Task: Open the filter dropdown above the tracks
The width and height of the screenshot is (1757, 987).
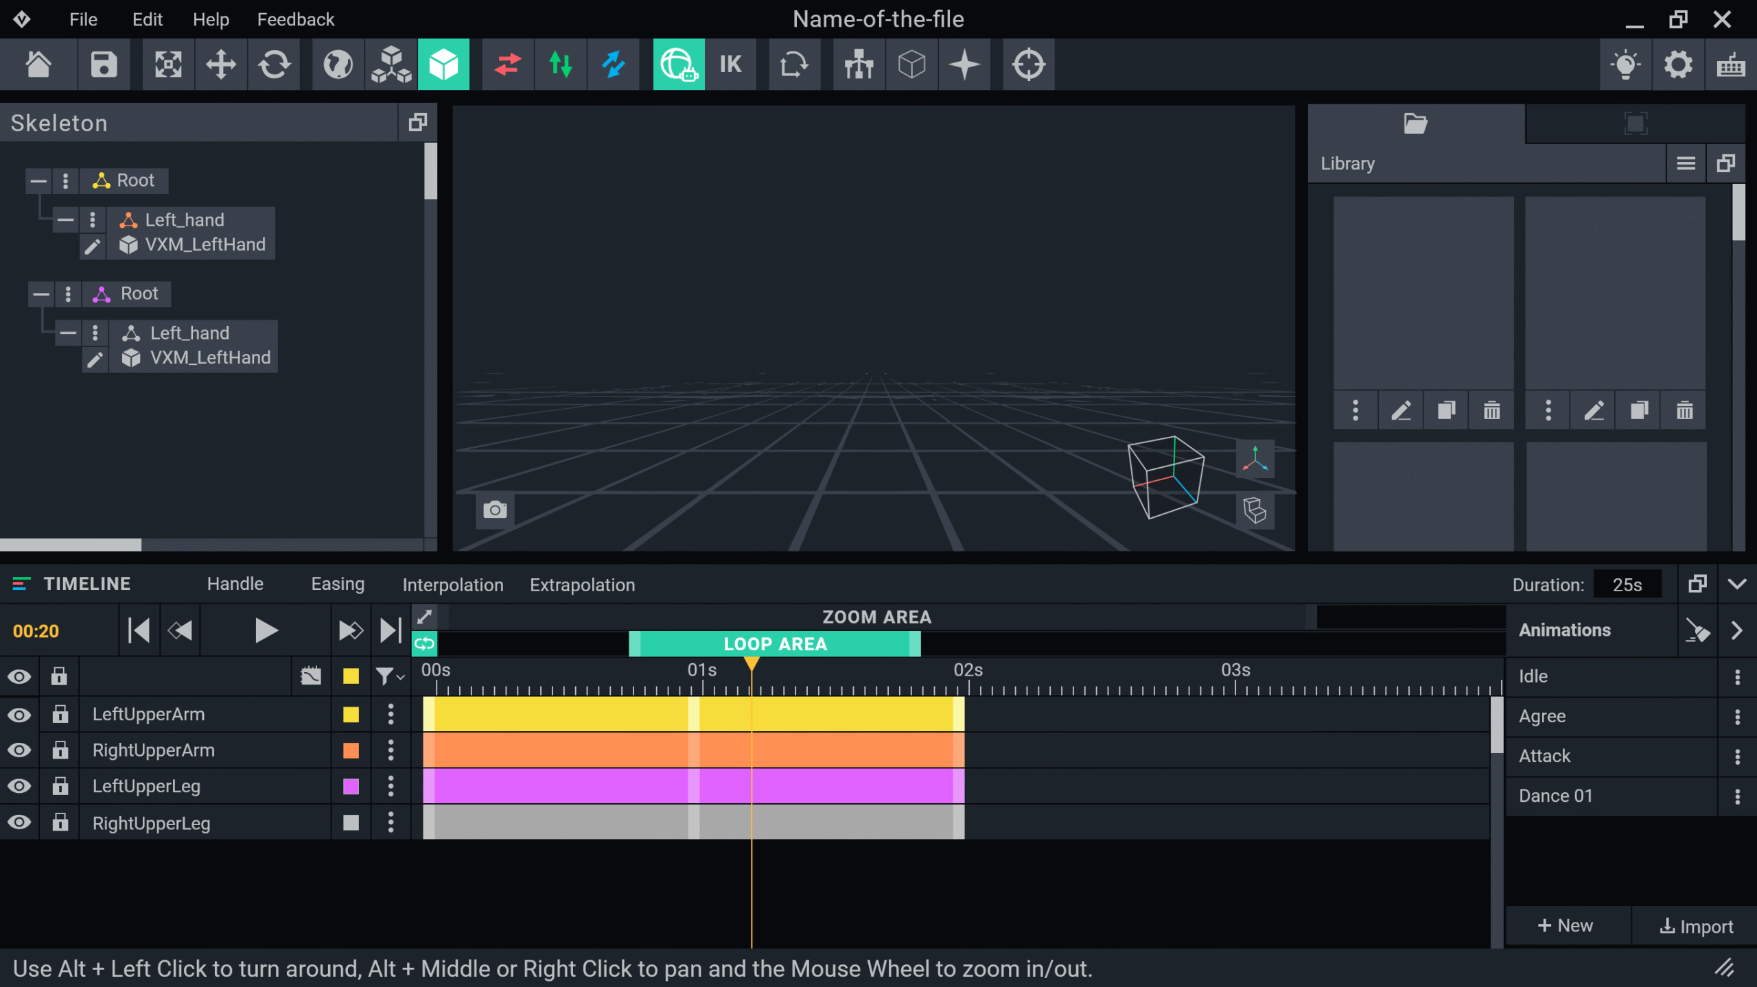Action: 388,676
